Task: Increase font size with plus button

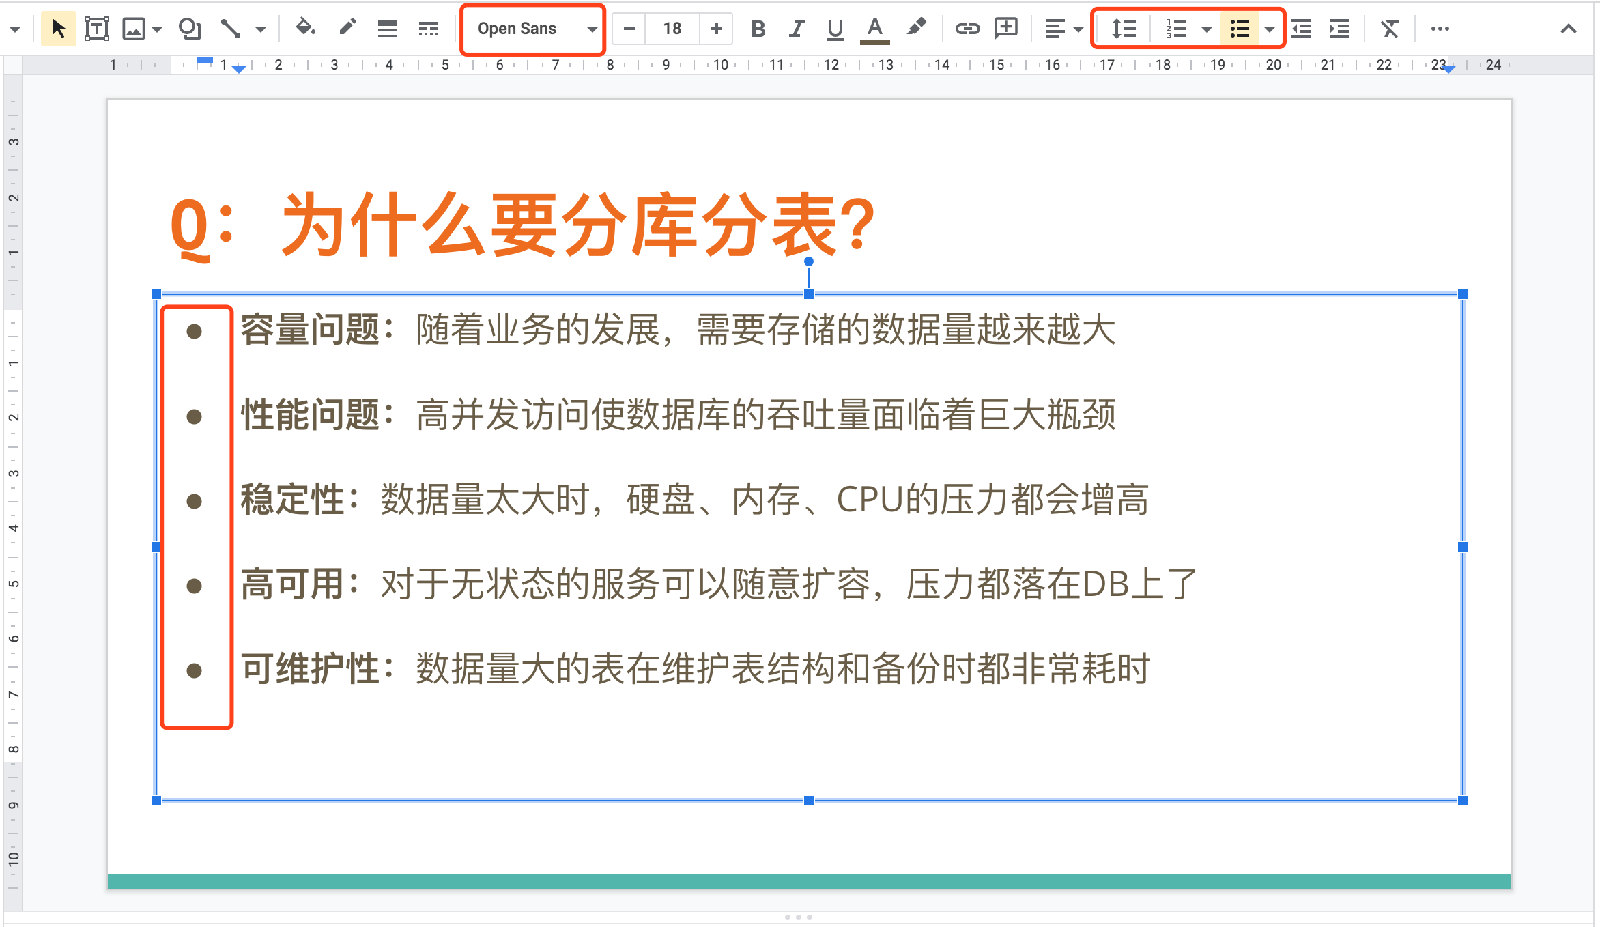Action: click(x=716, y=29)
